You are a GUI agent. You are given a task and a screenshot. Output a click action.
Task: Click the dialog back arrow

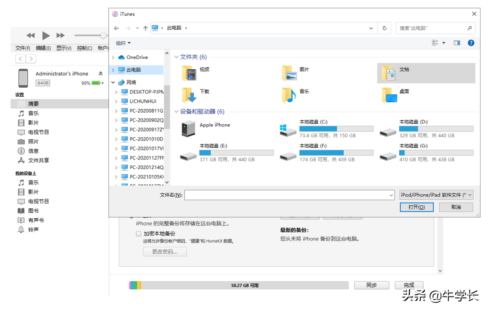click(x=117, y=28)
